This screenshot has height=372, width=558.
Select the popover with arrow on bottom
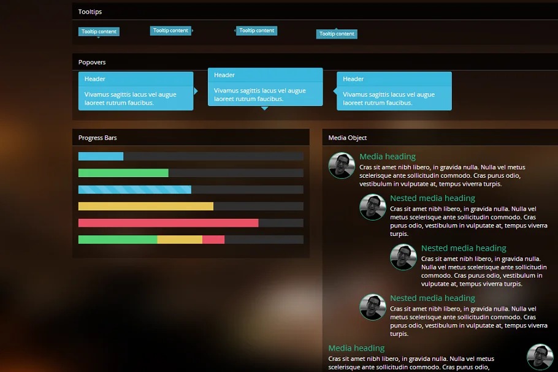click(x=265, y=87)
